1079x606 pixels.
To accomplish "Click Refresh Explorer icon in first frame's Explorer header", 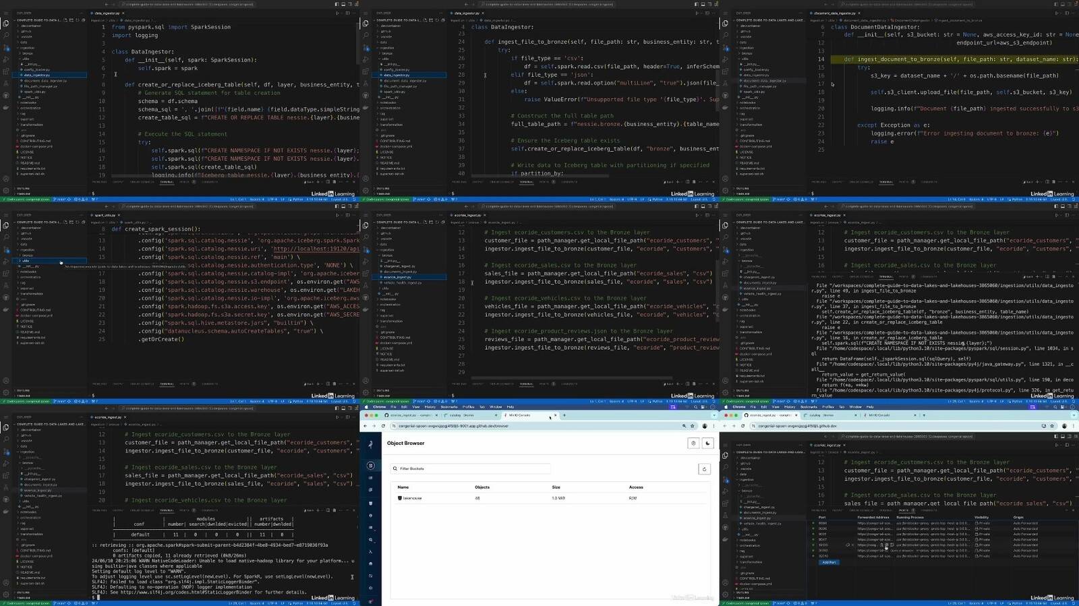I will (76, 20).
